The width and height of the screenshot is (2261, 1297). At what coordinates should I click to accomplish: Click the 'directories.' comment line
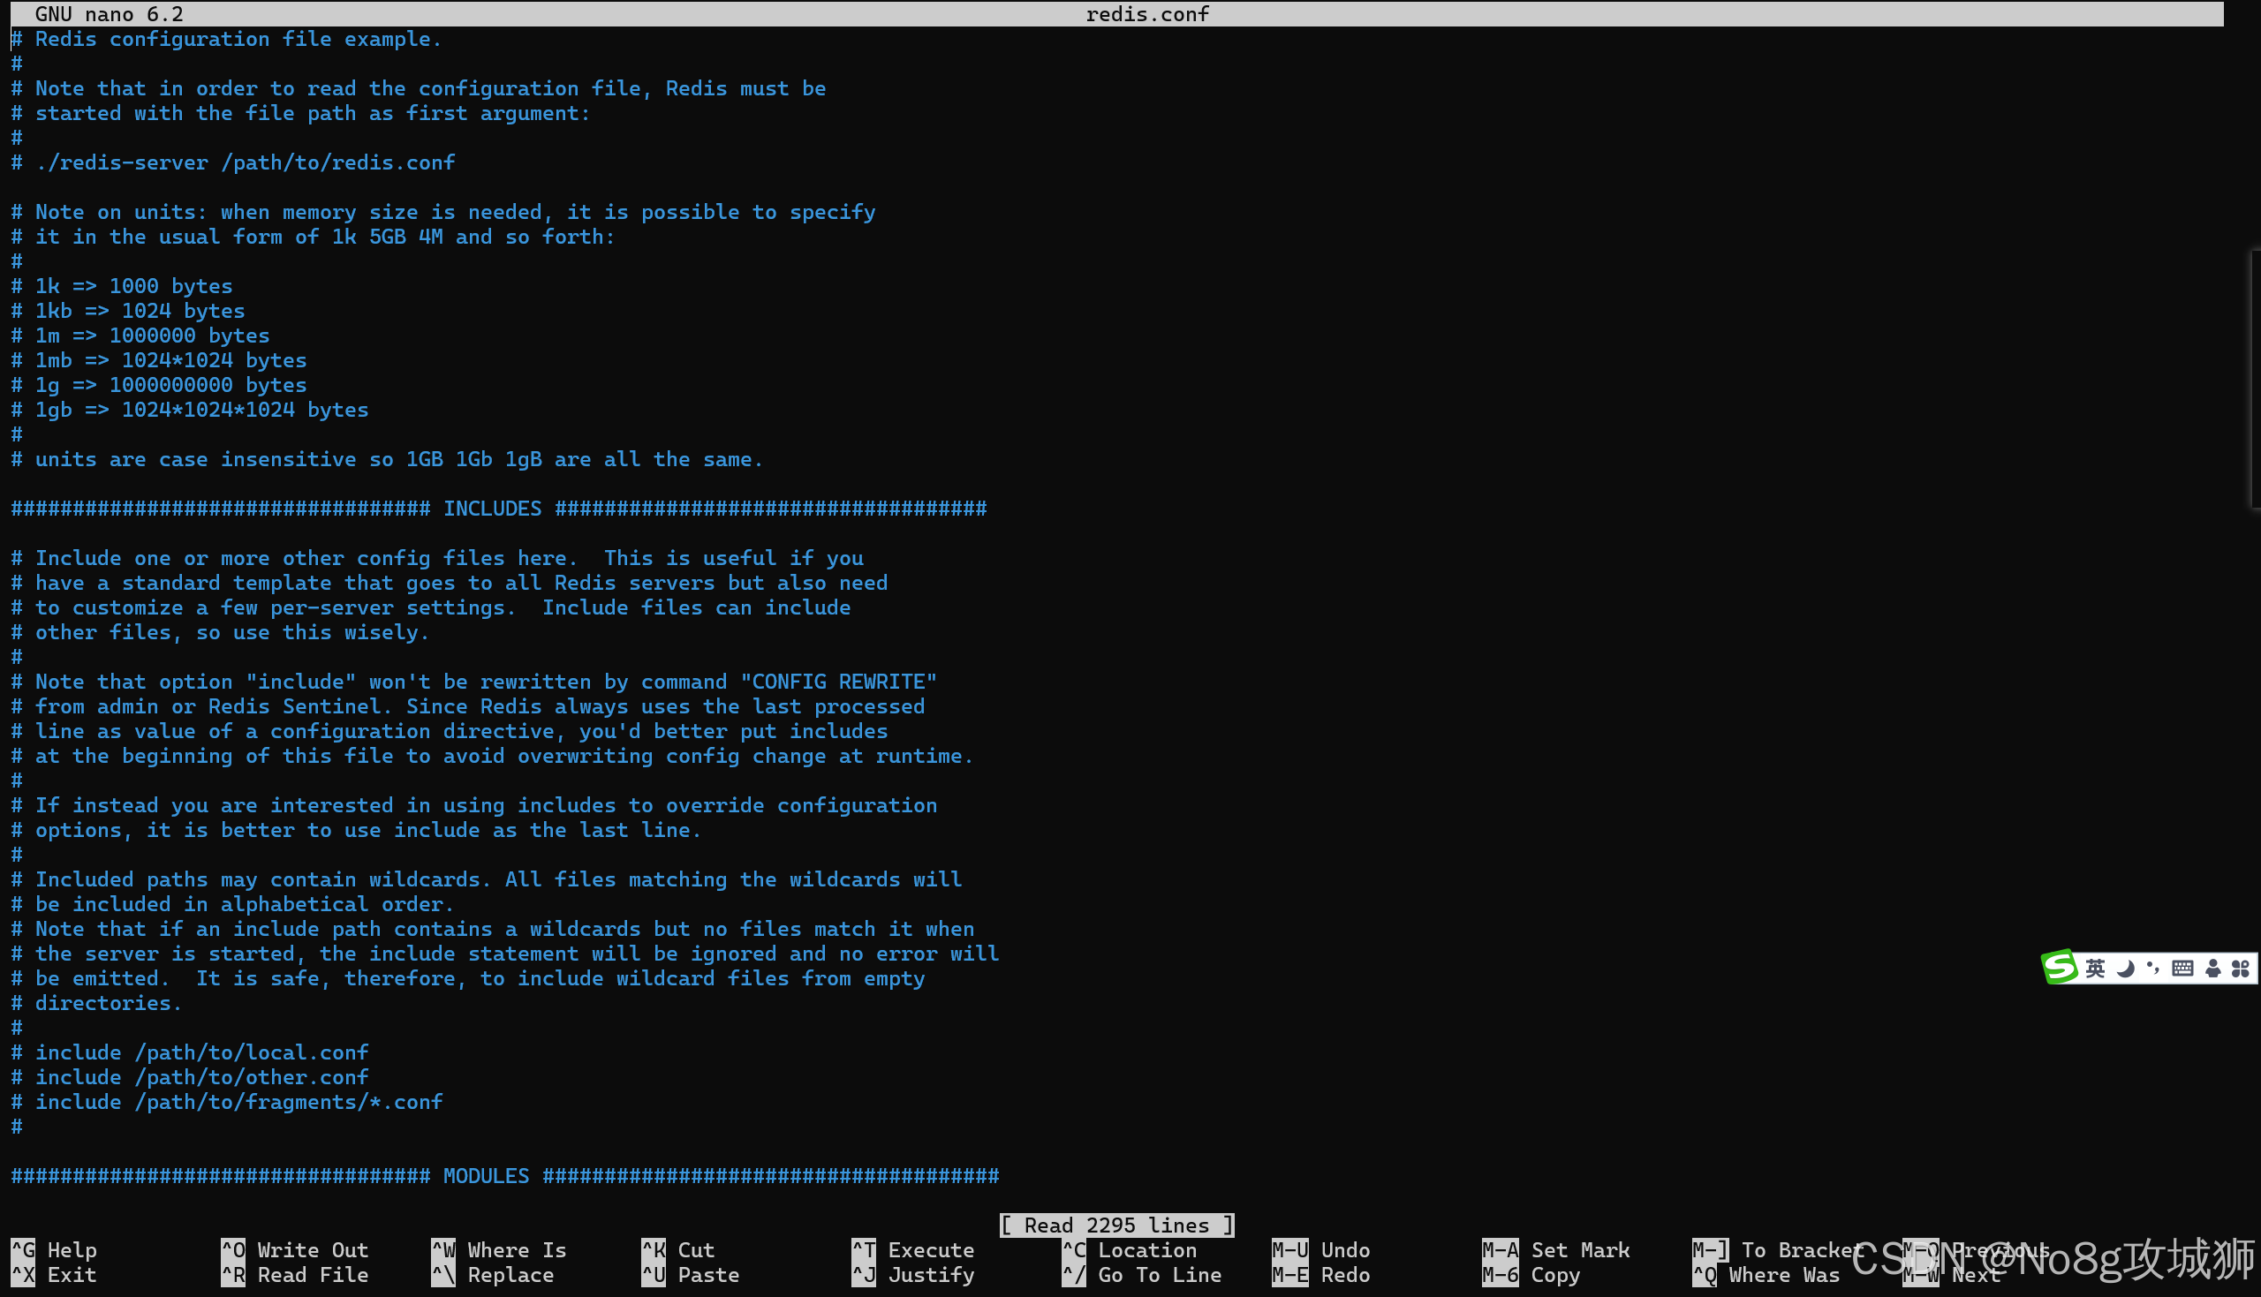click(97, 1003)
